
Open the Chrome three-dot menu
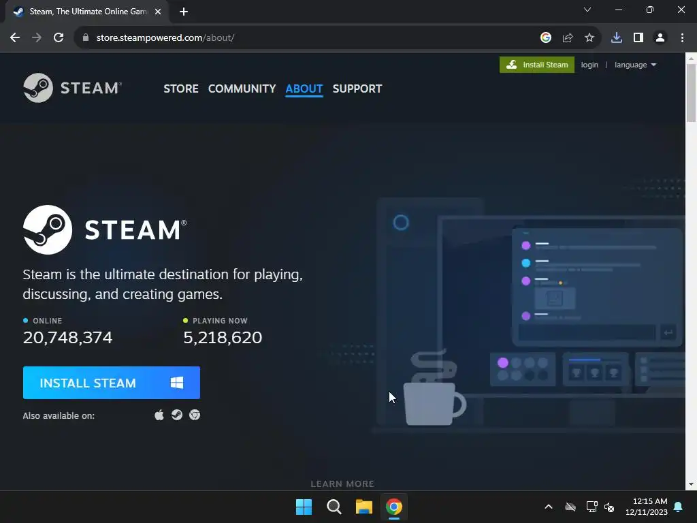[682, 38]
